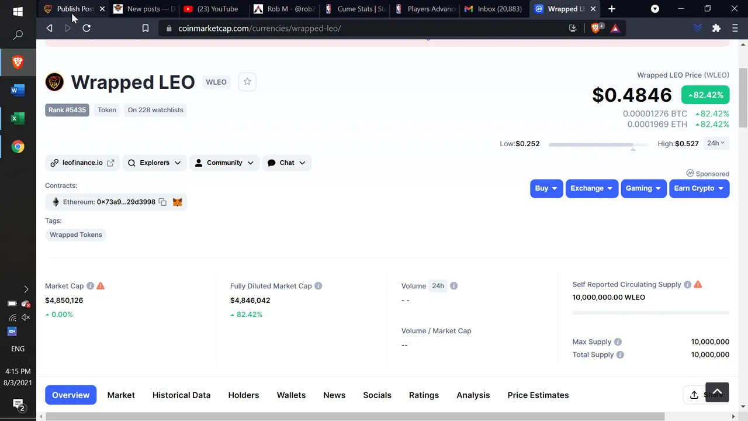The height and width of the screenshot is (421, 748).
Task: Open Volume info tooltip icon
Action: coord(454,286)
